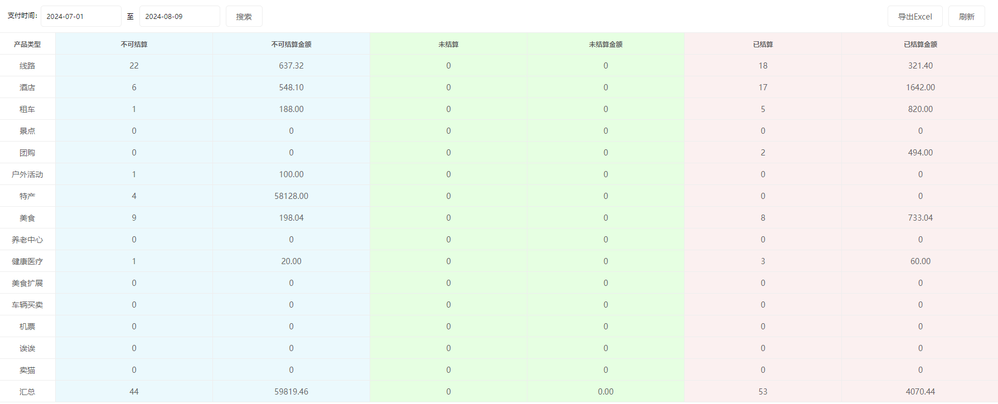Click the 不可结算金额 column header
998x404 pixels.
point(291,45)
